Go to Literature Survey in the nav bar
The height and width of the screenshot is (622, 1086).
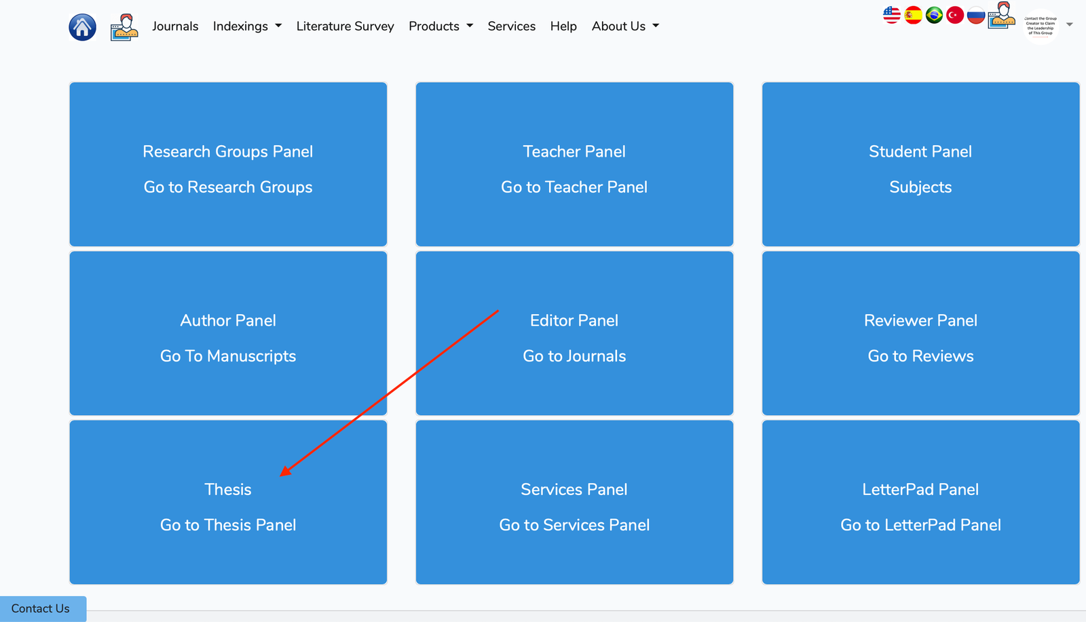click(x=345, y=26)
